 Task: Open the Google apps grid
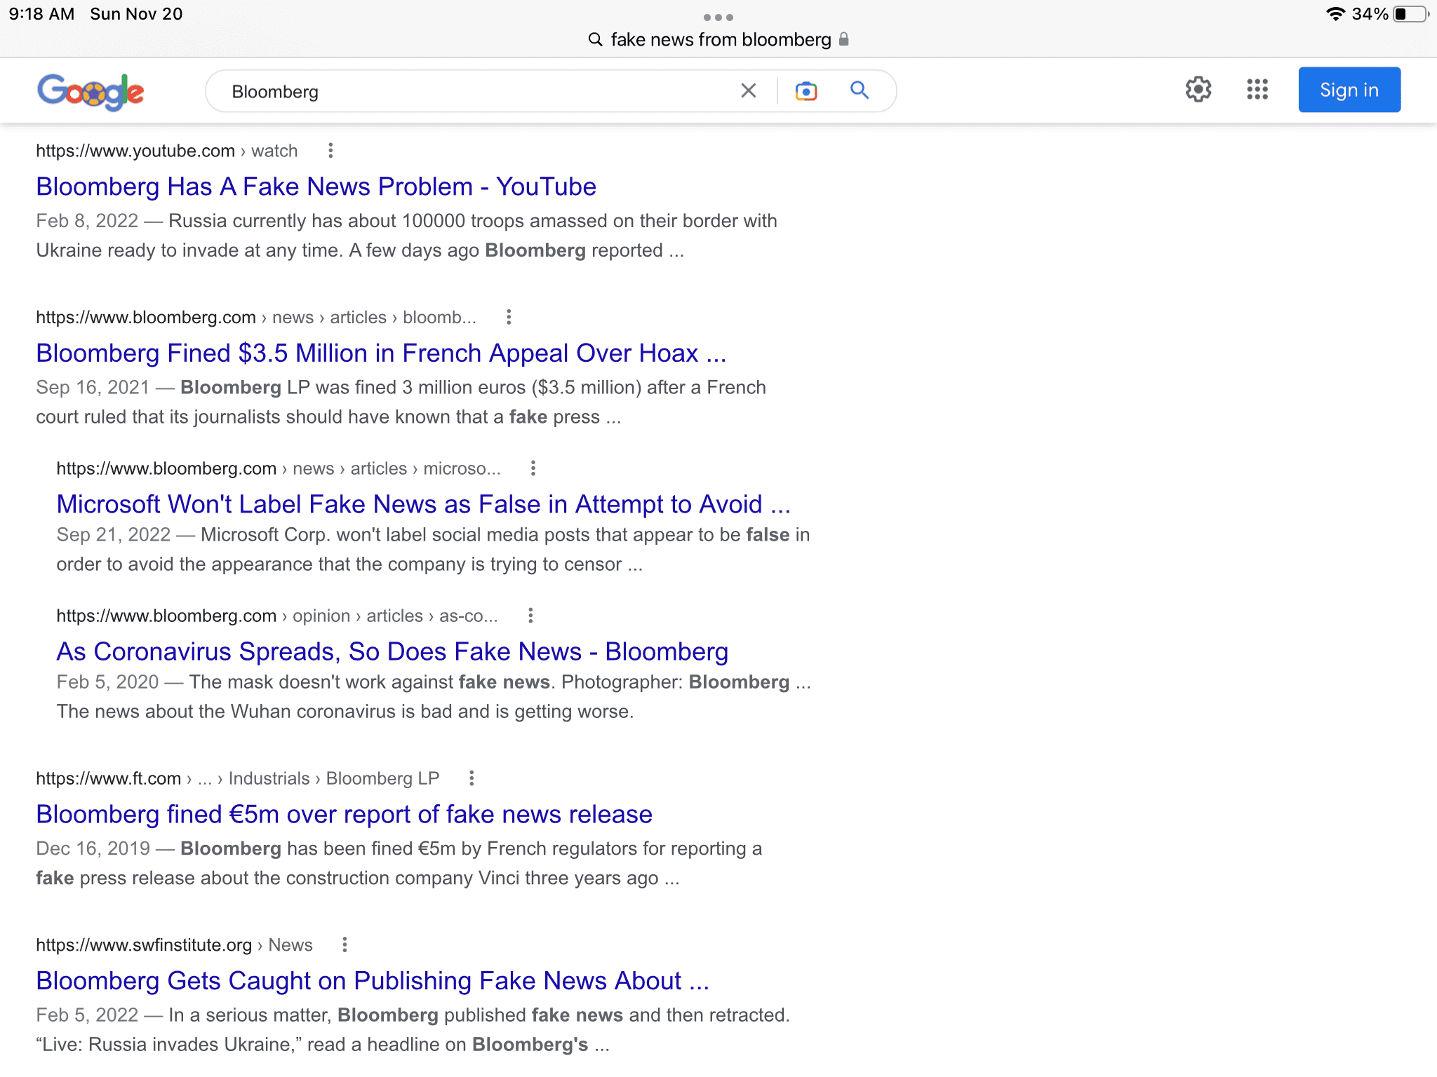click(x=1257, y=90)
